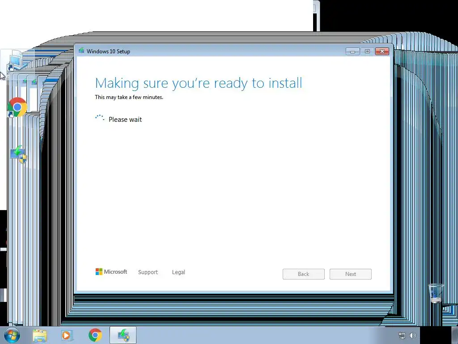The width and height of the screenshot is (458, 344).
Task: Select the Recycle Bin desktop icon
Action: coord(436,293)
